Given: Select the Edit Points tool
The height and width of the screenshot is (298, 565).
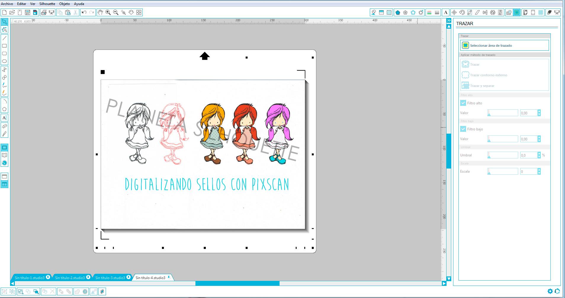Looking at the screenshot, I should (4, 30).
